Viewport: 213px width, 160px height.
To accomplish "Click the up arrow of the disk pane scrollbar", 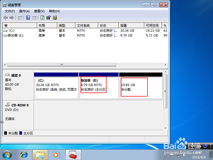I will coord(166,72).
